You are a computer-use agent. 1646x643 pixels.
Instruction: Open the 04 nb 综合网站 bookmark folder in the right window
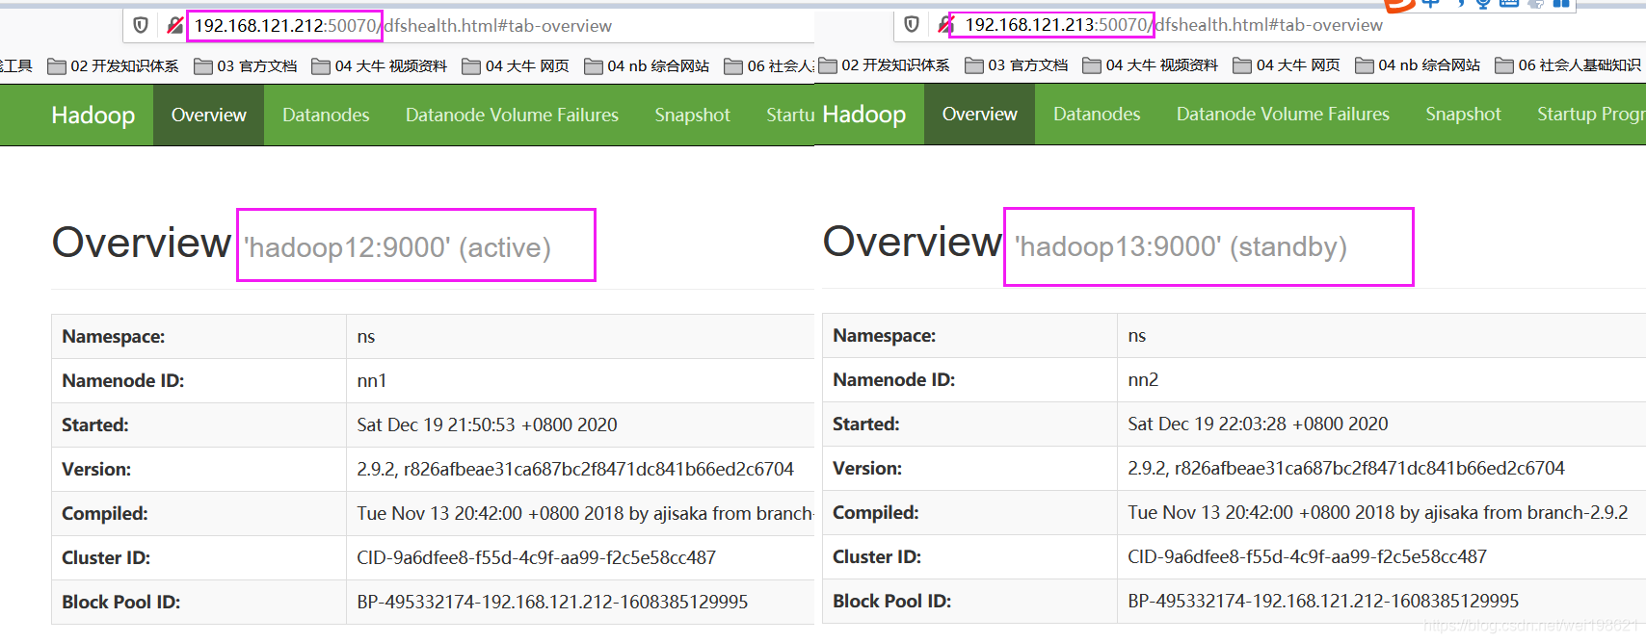point(1418,65)
